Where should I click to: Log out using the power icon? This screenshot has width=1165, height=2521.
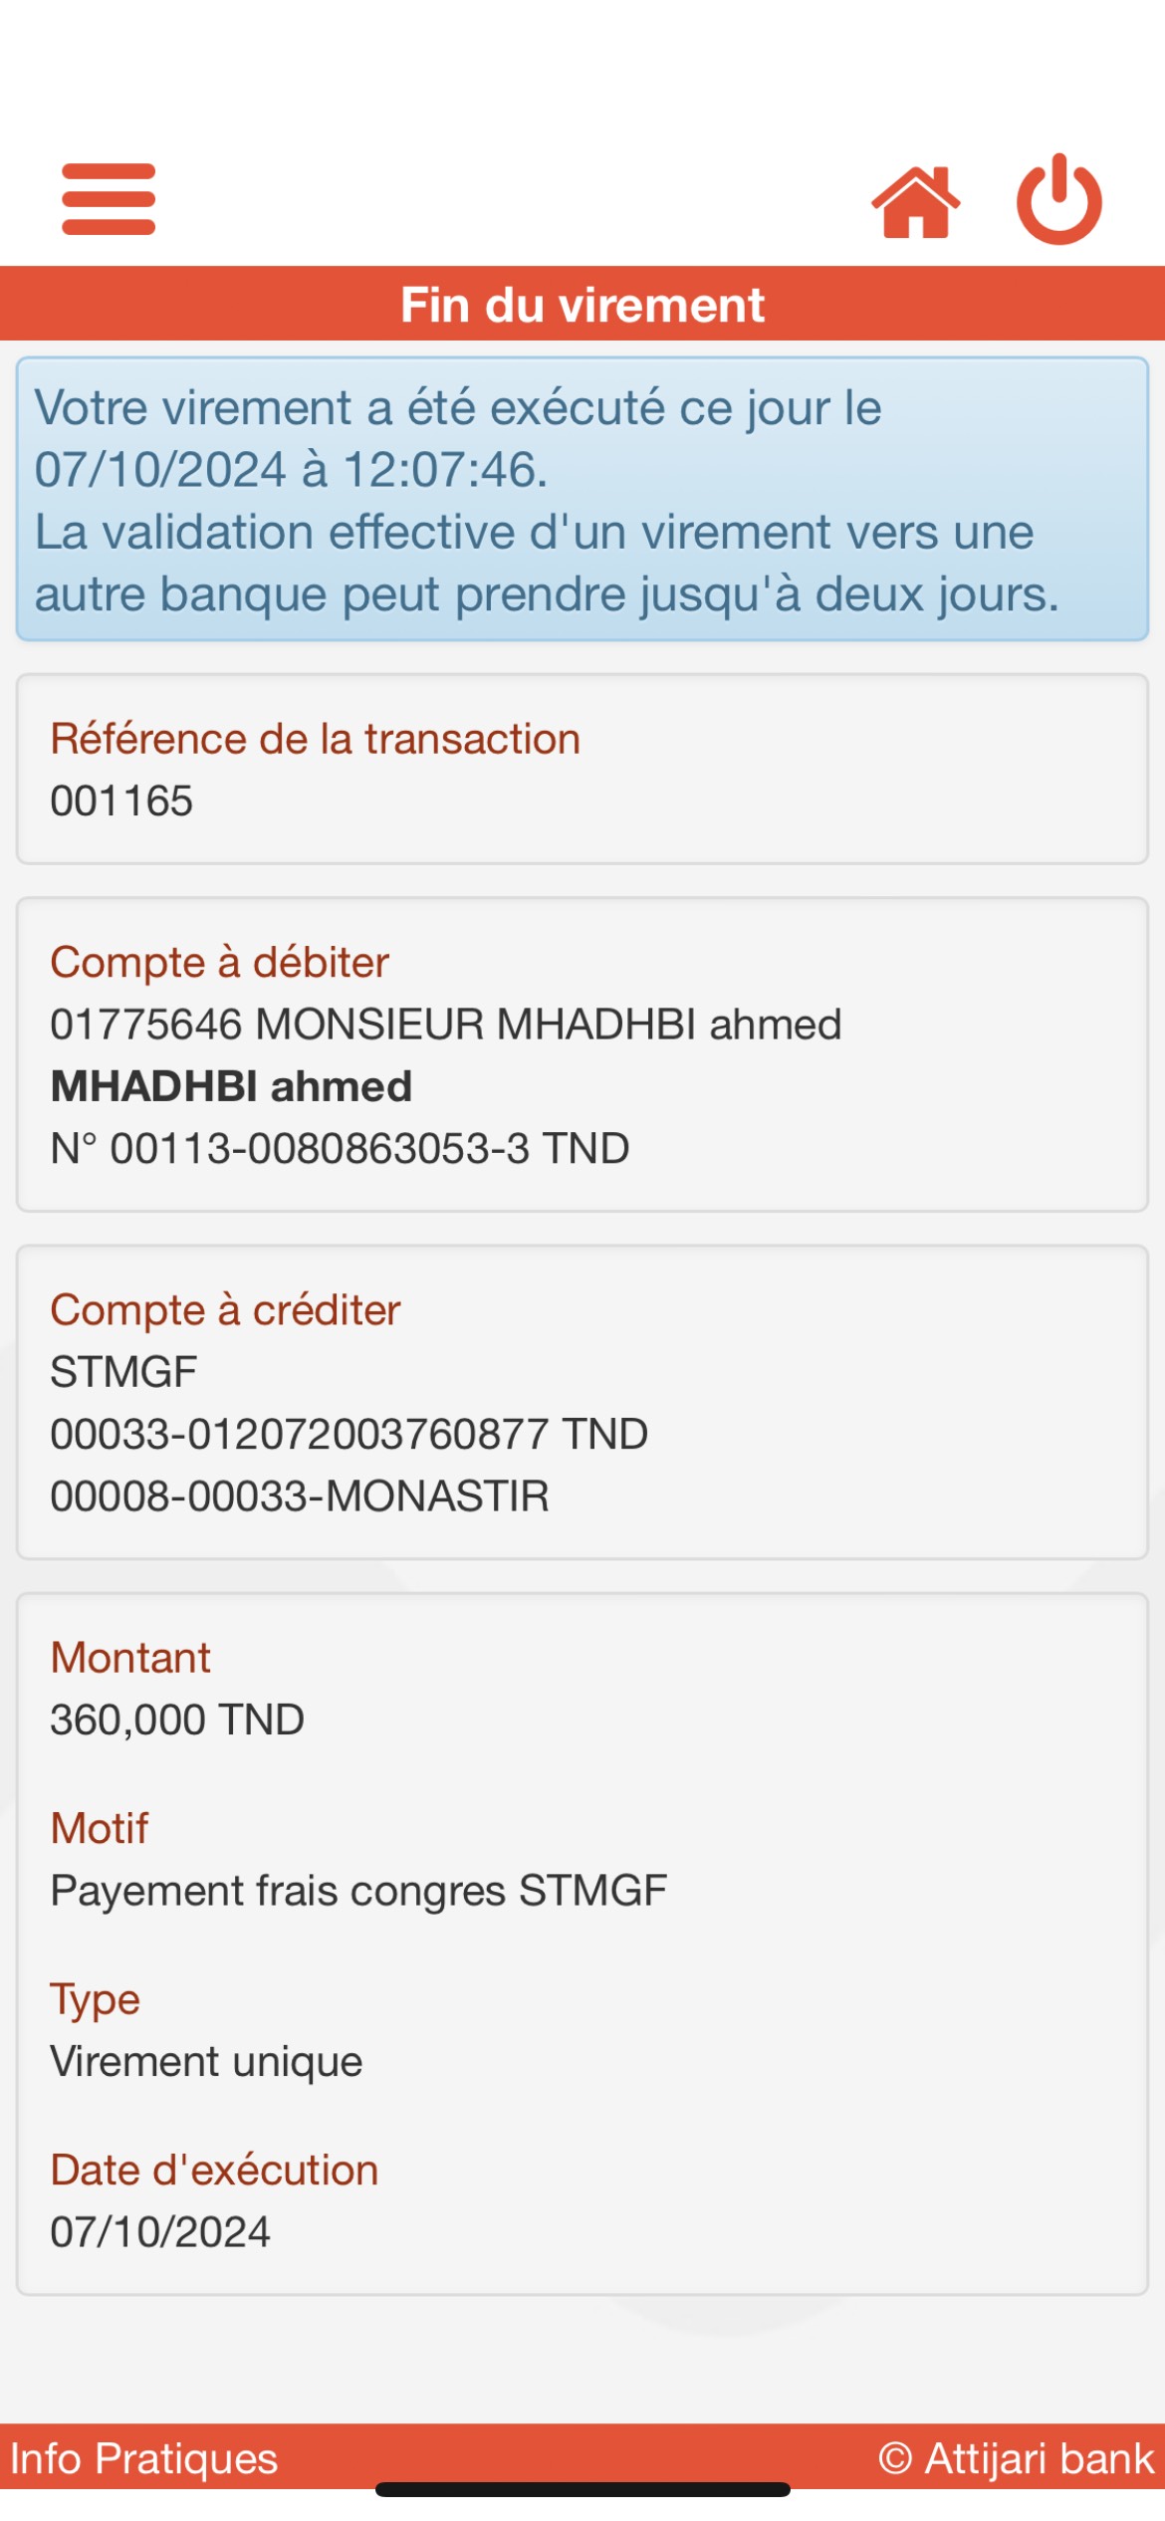[x=1058, y=200]
